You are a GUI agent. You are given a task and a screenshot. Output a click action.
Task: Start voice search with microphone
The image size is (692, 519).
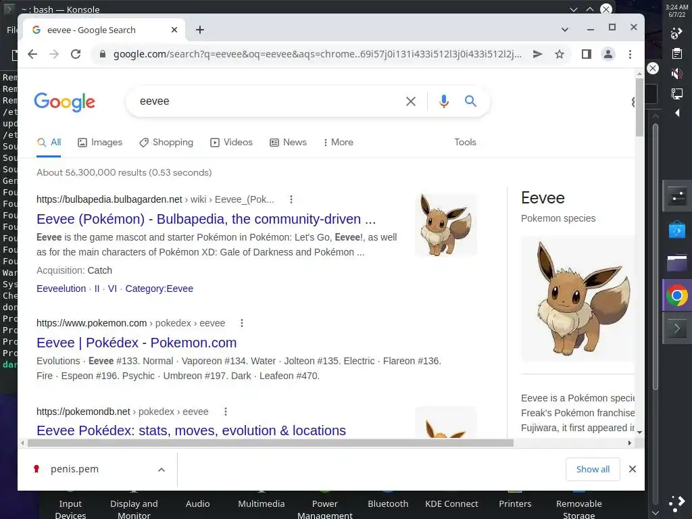pos(443,101)
